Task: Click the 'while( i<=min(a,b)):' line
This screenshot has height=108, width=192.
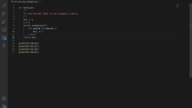Action: coord(35,25)
